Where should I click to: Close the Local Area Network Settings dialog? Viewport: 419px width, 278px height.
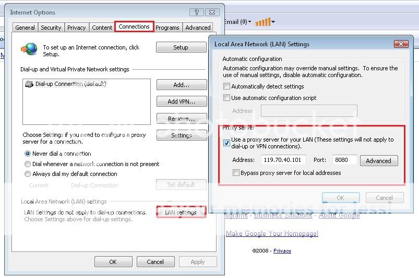tap(401, 44)
